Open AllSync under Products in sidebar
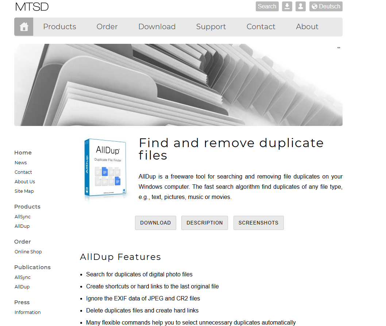 click(x=22, y=217)
